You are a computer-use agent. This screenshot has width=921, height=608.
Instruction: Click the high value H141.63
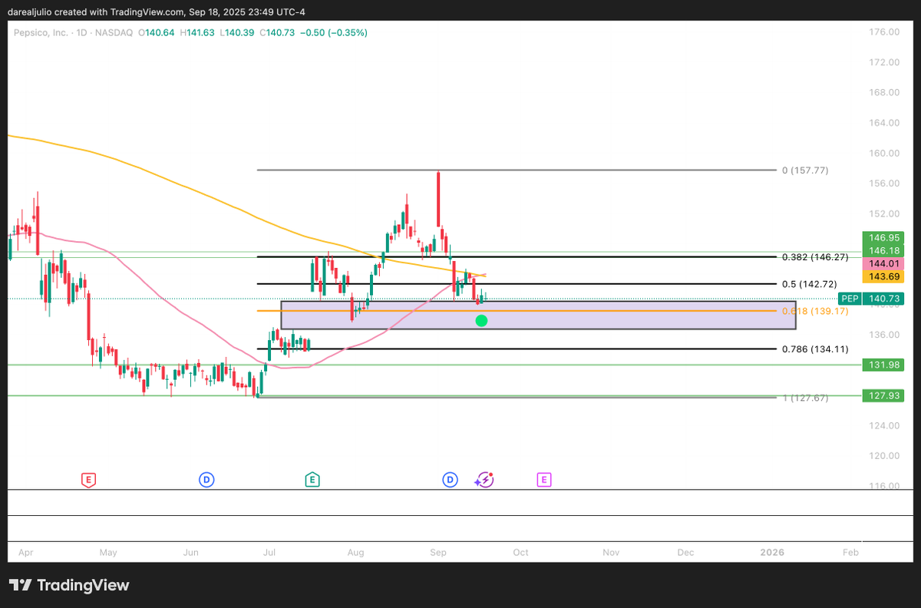point(198,32)
